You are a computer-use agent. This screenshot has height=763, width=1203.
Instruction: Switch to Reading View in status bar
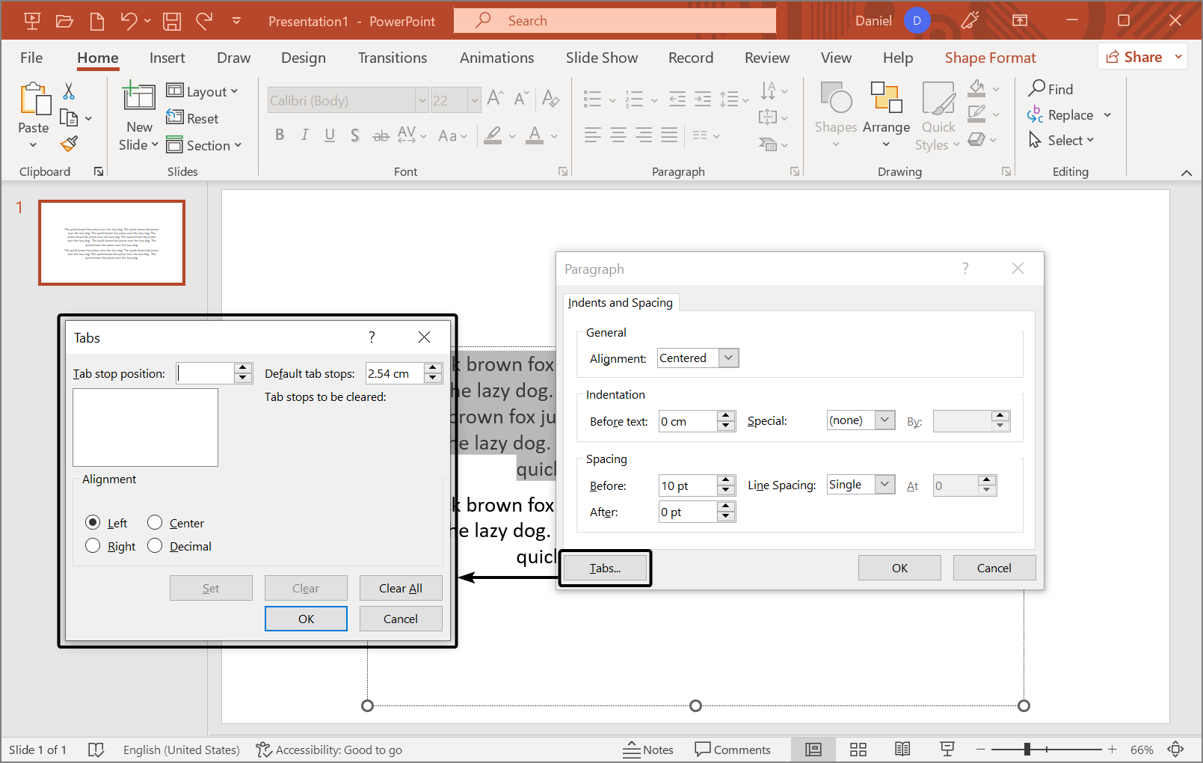(902, 750)
